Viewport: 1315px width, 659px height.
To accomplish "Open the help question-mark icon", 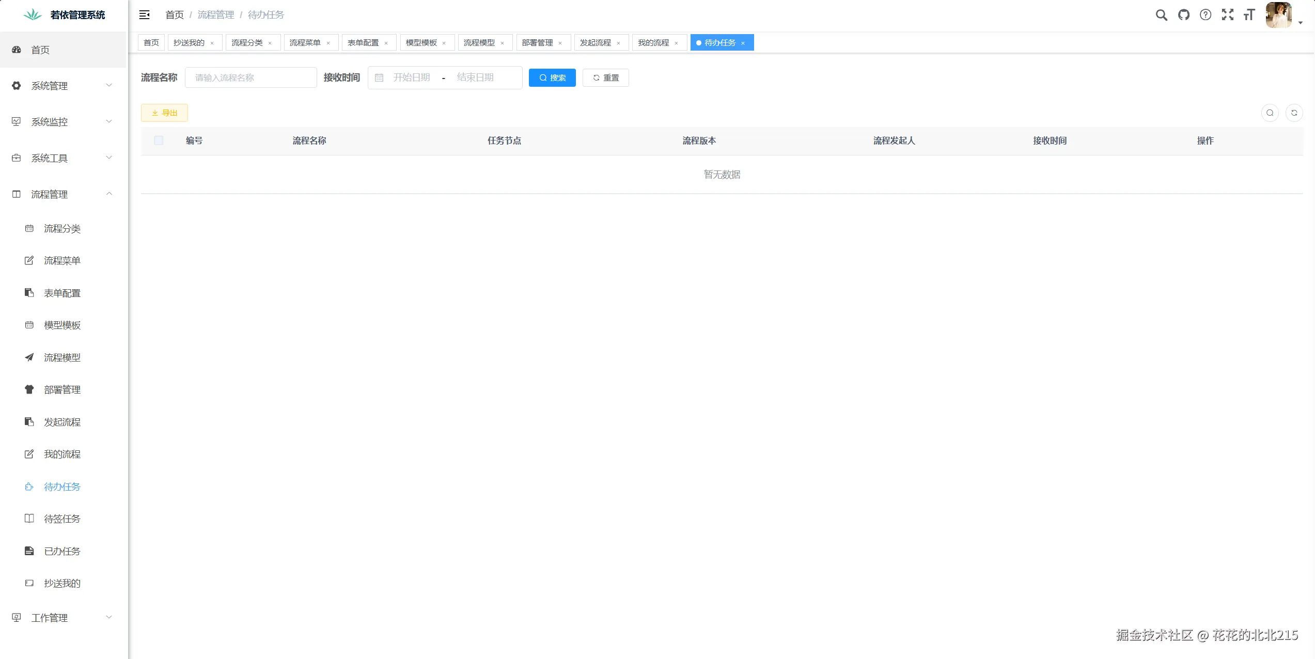I will tap(1206, 14).
